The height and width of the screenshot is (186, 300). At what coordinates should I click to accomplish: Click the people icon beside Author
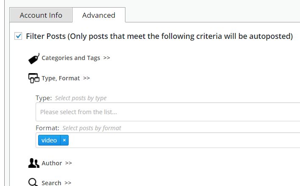(x=34, y=163)
